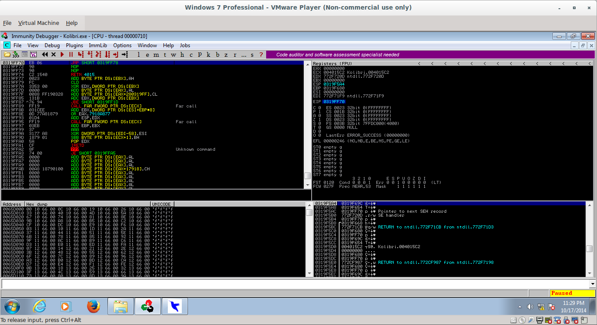Click the Attach to process toolbar icon
This screenshot has height=325, width=597.
(x=16, y=55)
